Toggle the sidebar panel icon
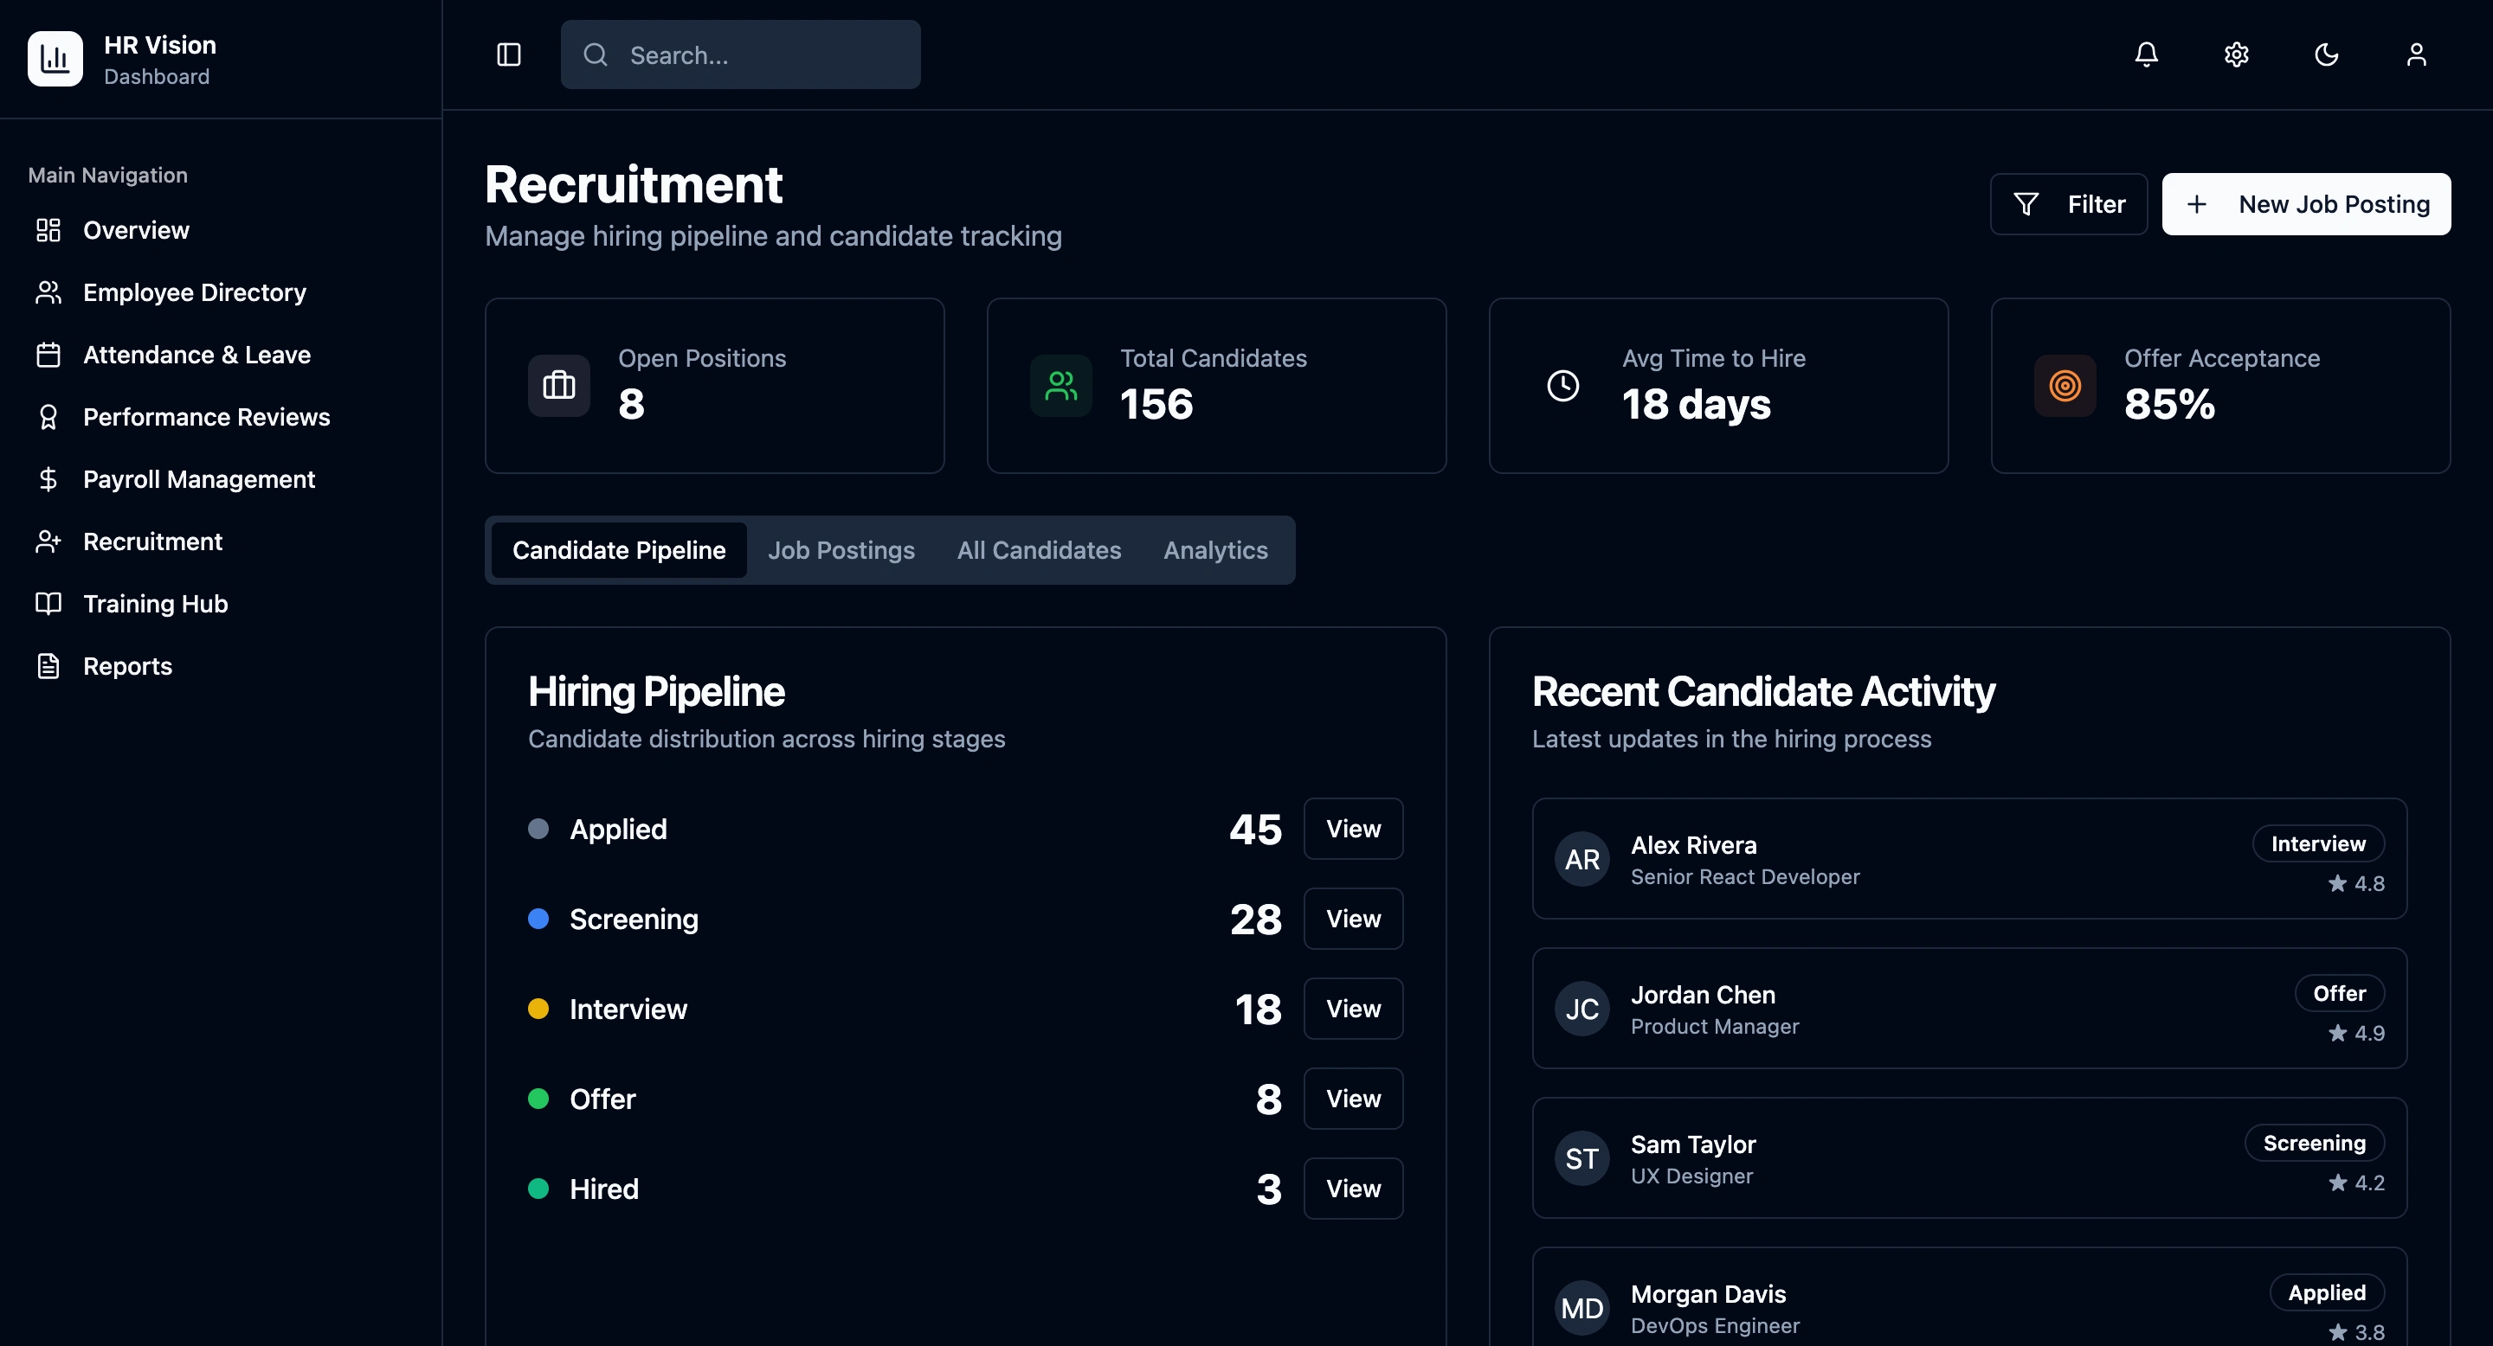 [509, 55]
